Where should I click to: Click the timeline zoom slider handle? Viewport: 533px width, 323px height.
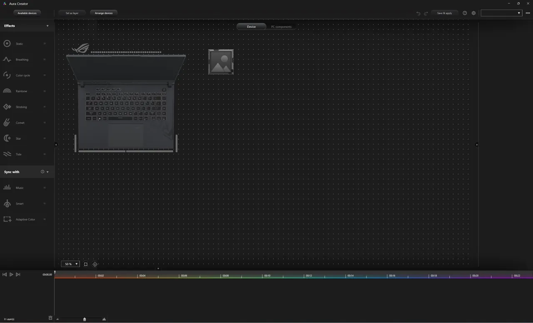coord(85,319)
